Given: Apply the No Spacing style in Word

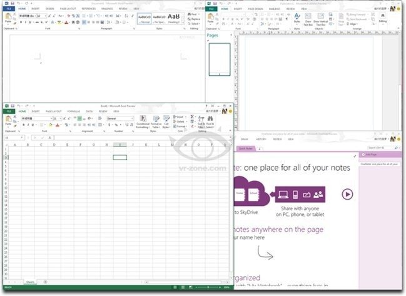Looking at the screenshot, I should 159,19.
